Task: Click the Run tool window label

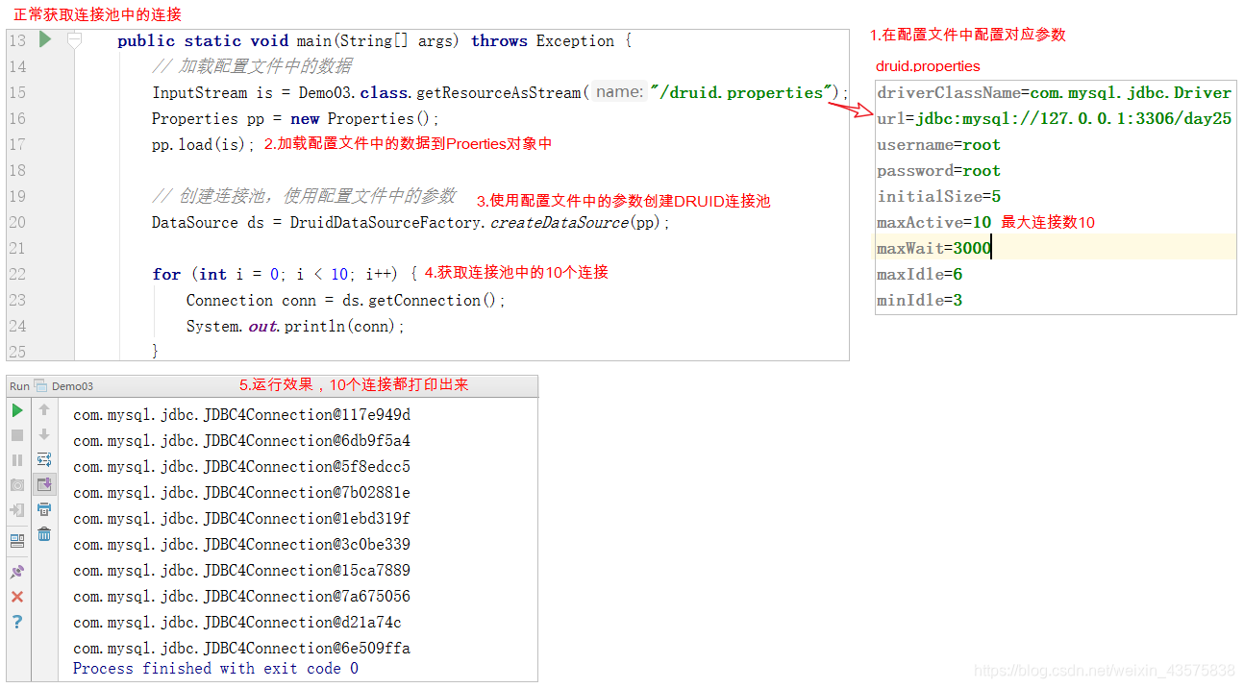Action: click(19, 386)
